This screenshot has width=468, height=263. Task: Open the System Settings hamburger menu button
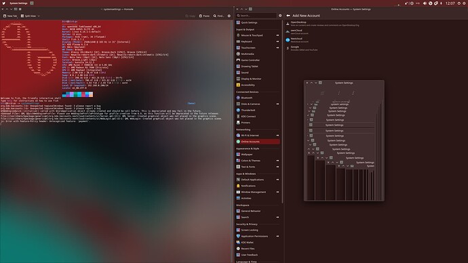click(x=280, y=16)
